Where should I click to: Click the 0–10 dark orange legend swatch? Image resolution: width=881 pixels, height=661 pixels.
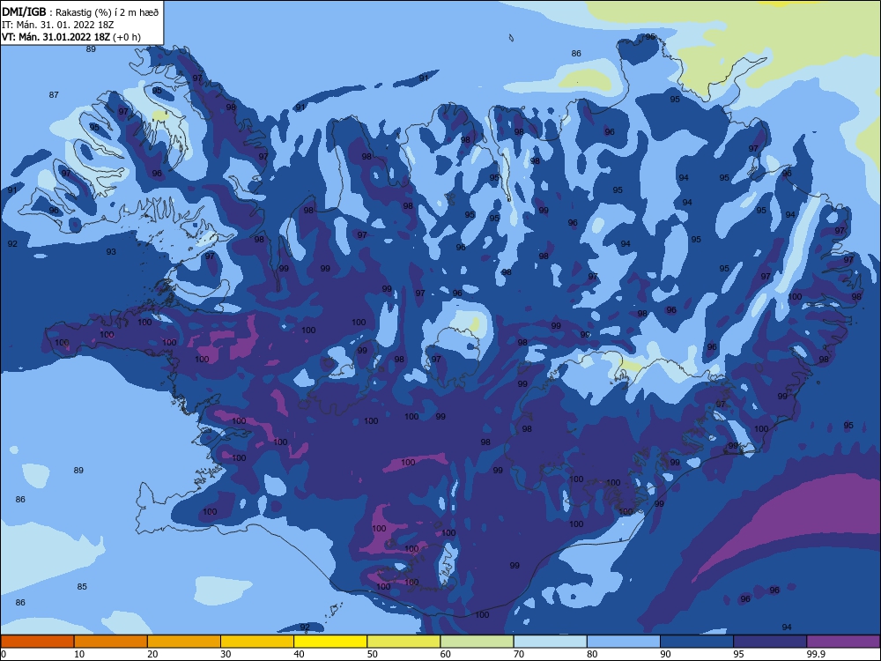(37, 642)
